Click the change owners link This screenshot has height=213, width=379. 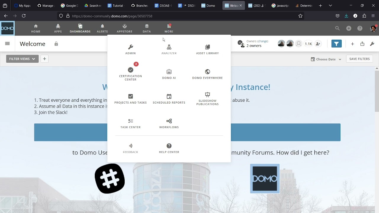point(263,41)
